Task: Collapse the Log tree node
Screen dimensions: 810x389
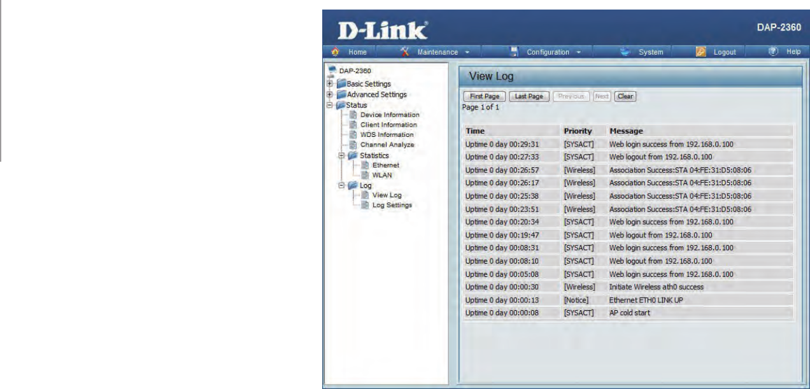Action: pos(342,185)
